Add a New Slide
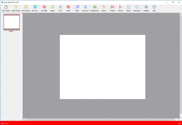The height and width of the screenshot is (125, 182). click(44, 8)
